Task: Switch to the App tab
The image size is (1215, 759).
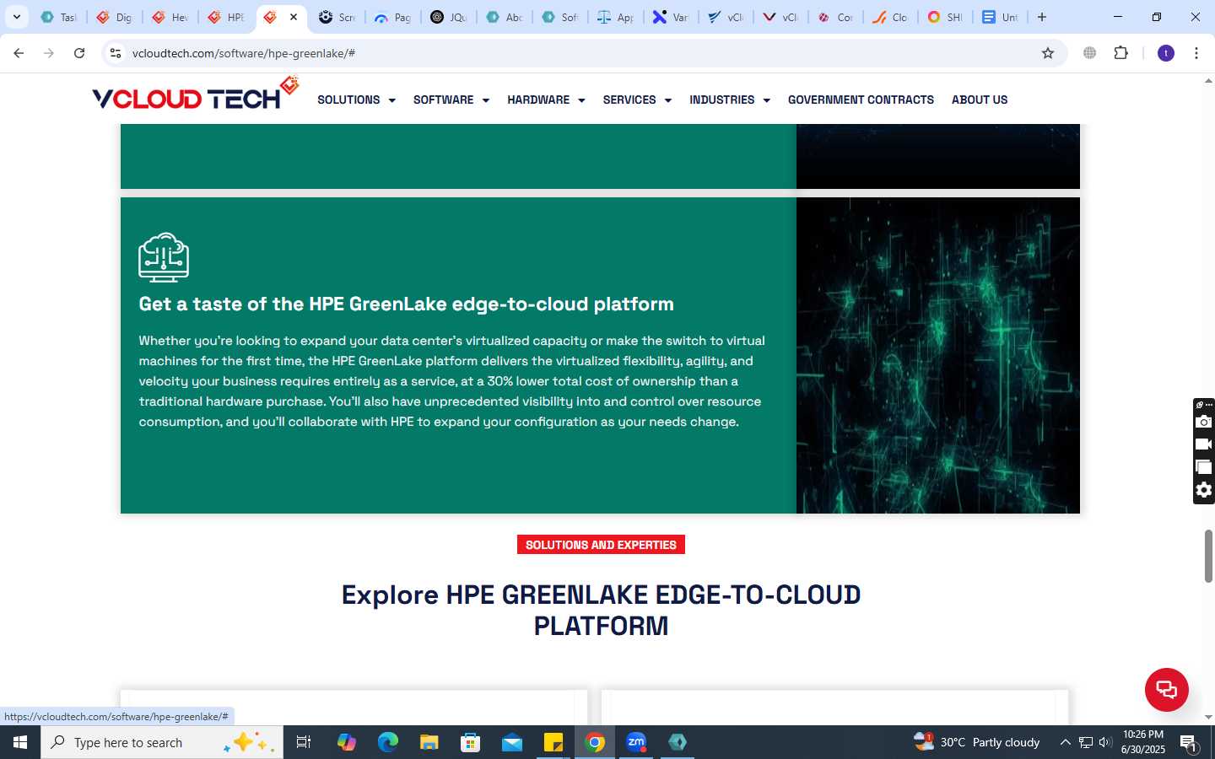Action: coord(615,17)
